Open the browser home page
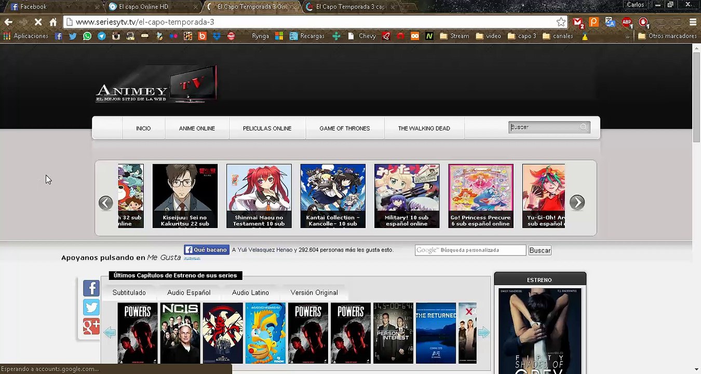The width and height of the screenshot is (701, 374). click(x=53, y=22)
